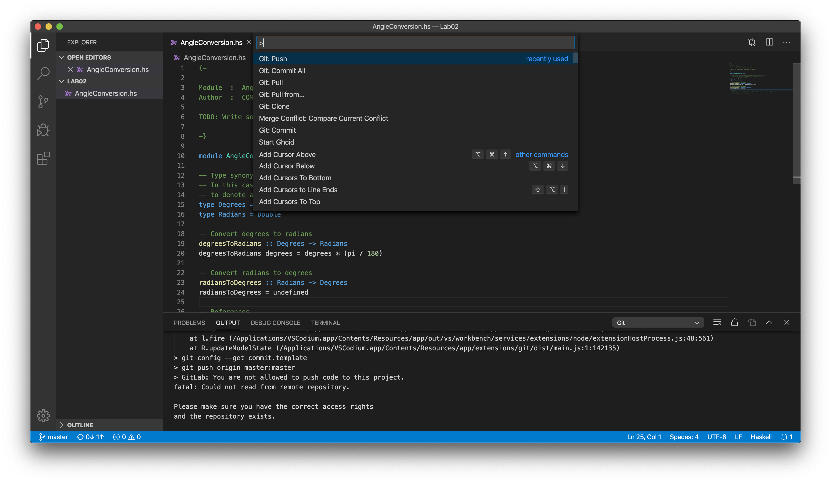Run the Git: Pull command

click(415, 82)
